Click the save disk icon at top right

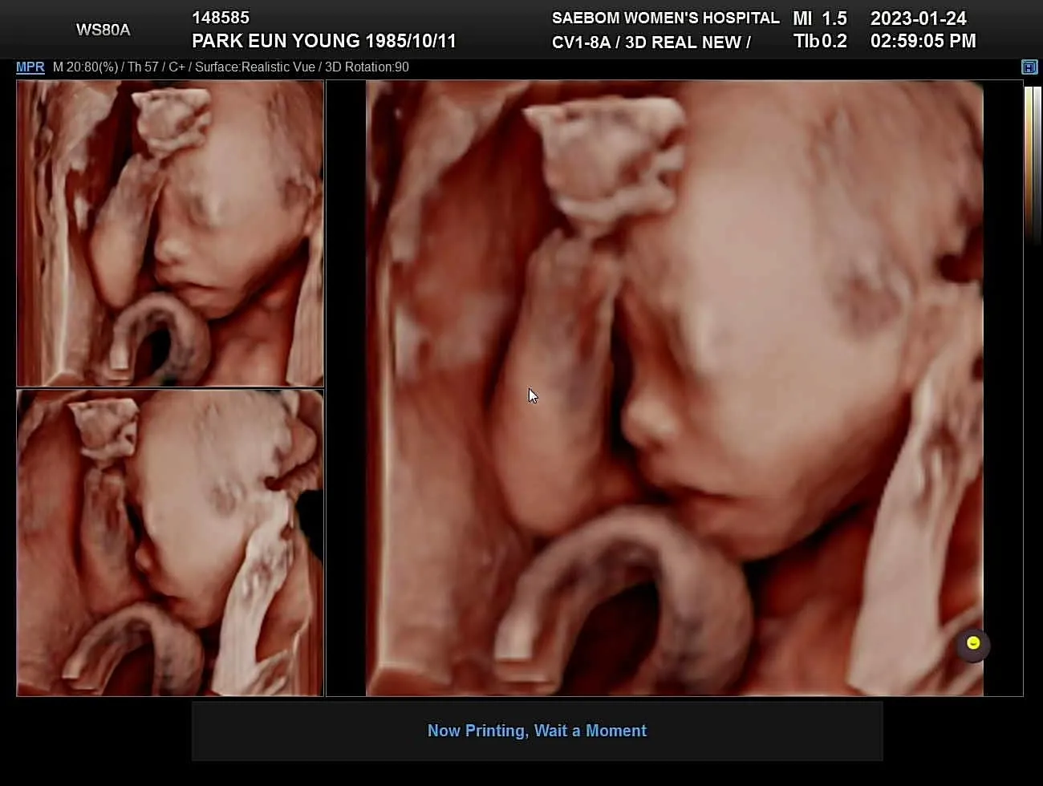point(1029,67)
